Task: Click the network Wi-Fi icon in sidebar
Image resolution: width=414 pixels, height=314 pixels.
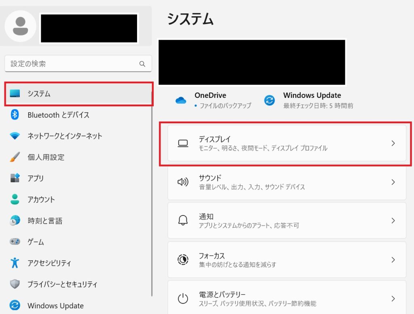Action: tap(15, 136)
